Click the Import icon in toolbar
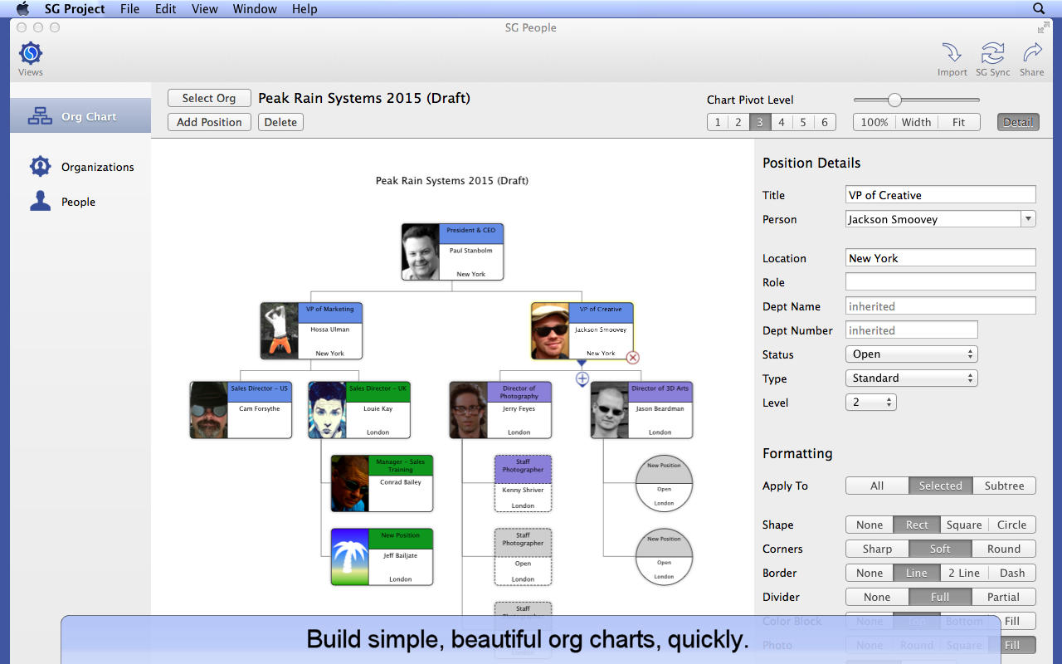Screen dimensions: 1062x664 952,54
